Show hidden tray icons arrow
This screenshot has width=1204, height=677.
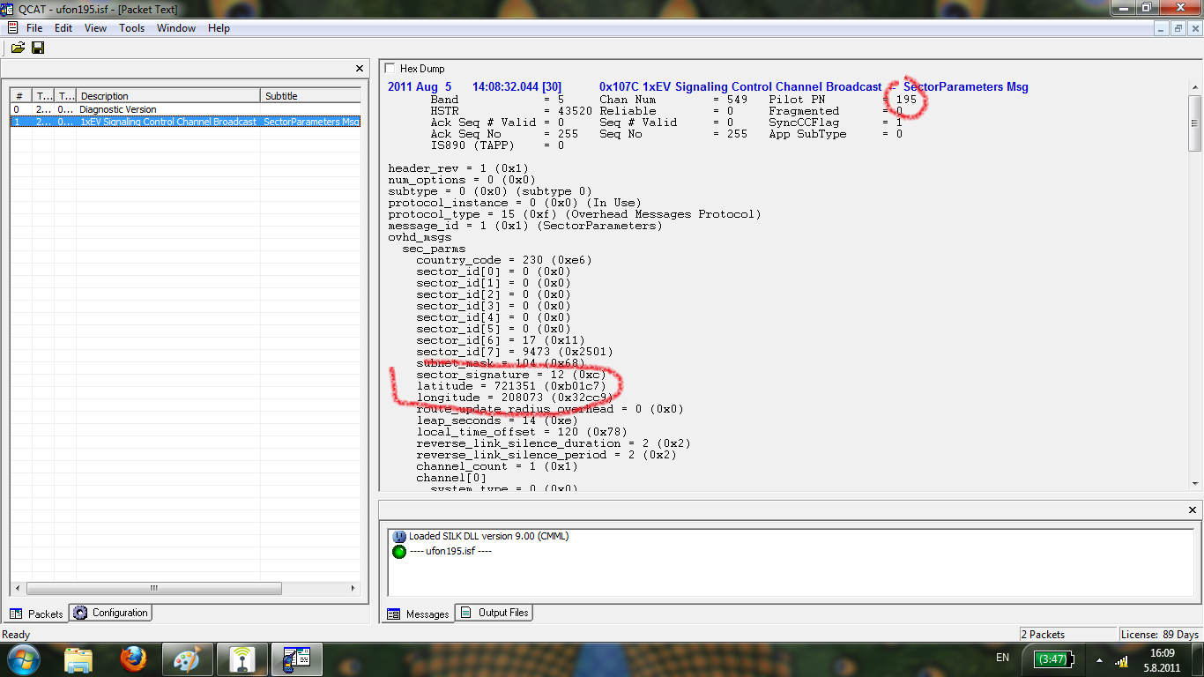pyautogui.click(x=1099, y=659)
